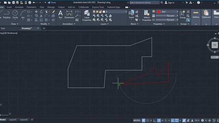Open the Express Tools ribbon tab
The width and height of the screenshot is (219, 123).
click(98, 7)
